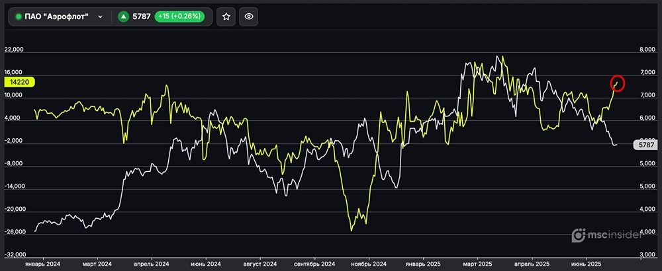The image size is (662, 271).
Task: Open the ПАО "Аэрофлот" ticker dropdown
Action: point(60,17)
